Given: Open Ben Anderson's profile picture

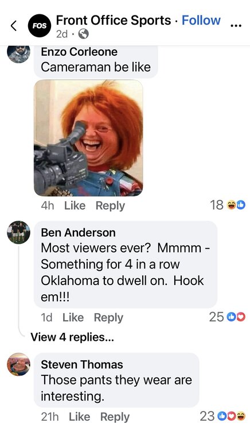Looking at the screenshot, I should (x=19, y=232).
